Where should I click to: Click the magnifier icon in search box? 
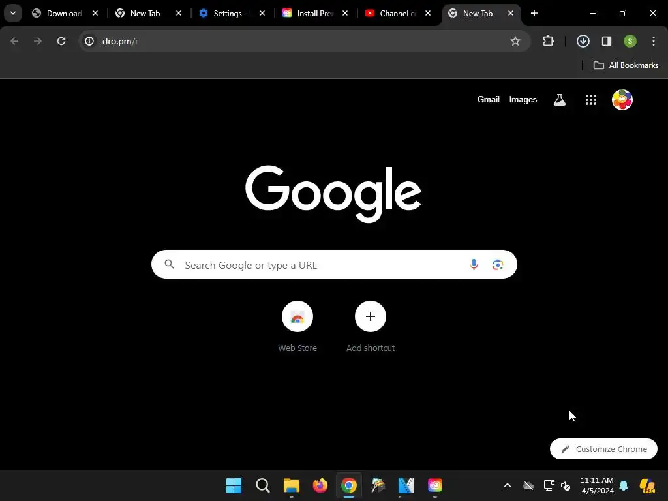tap(169, 265)
